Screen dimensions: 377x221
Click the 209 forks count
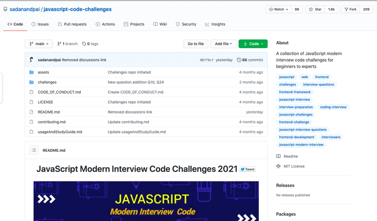(366, 9)
